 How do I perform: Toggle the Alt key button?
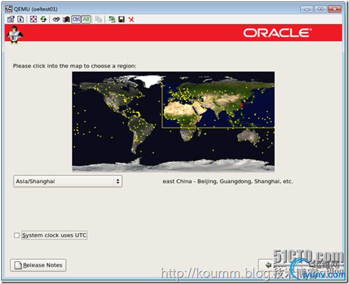(x=86, y=20)
